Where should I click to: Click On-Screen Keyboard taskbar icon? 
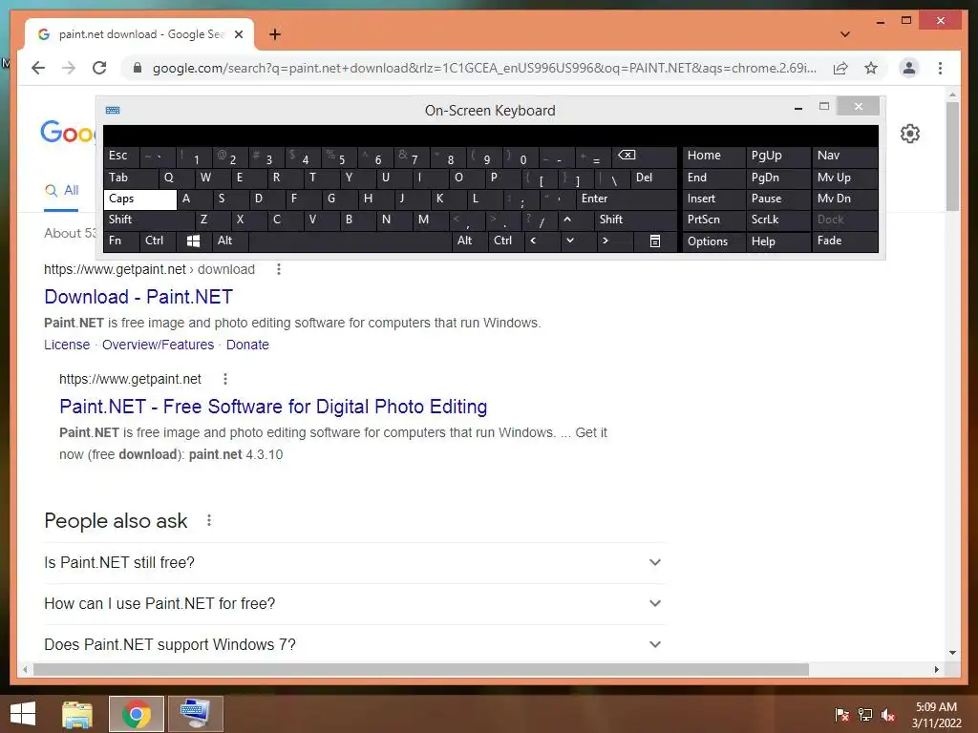coord(195,714)
